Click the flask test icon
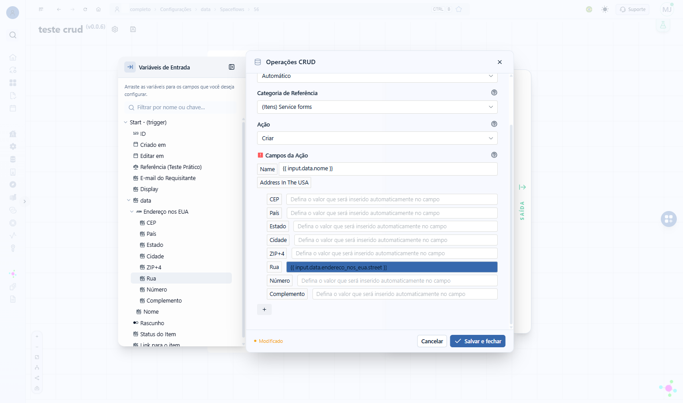Screen dimensions: 683x403 coord(663,25)
